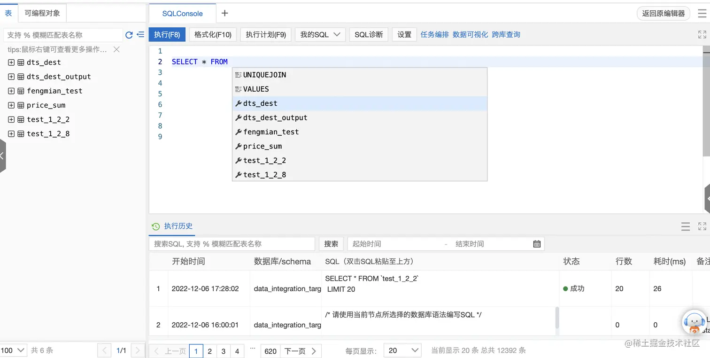Open the AI assistant robot in the corner
710x358 pixels.
[x=695, y=322]
